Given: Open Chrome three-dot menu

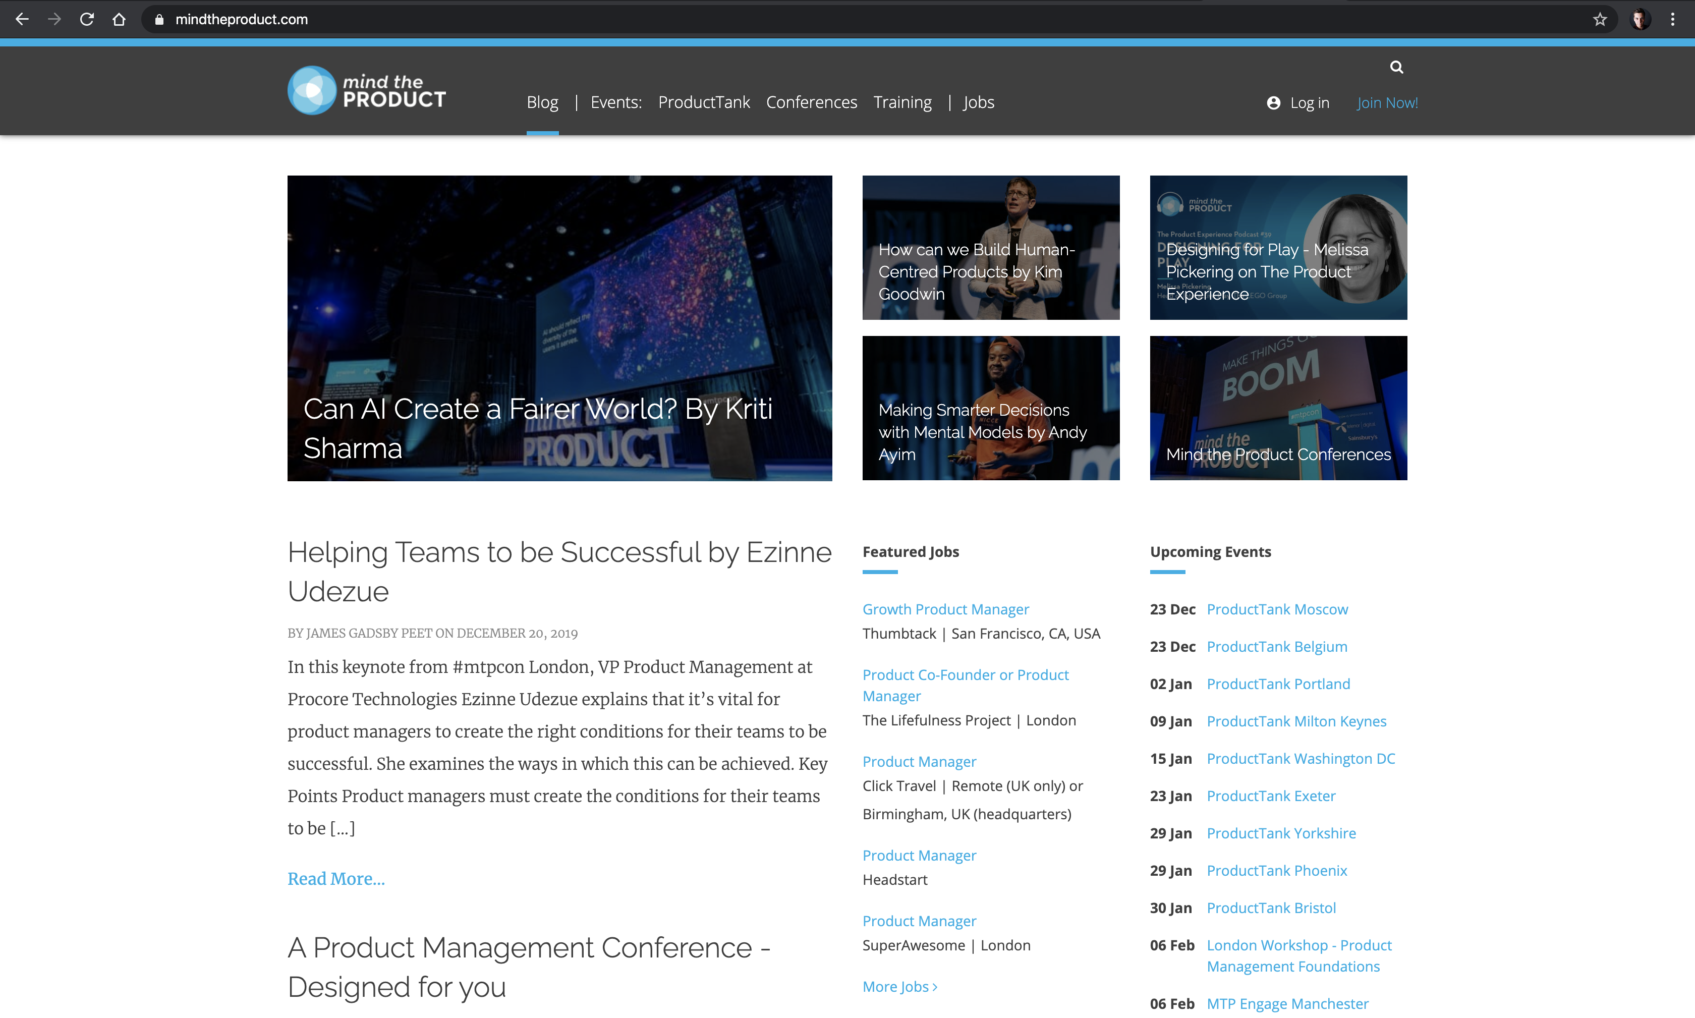Looking at the screenshot, I should coord(1672,19).
